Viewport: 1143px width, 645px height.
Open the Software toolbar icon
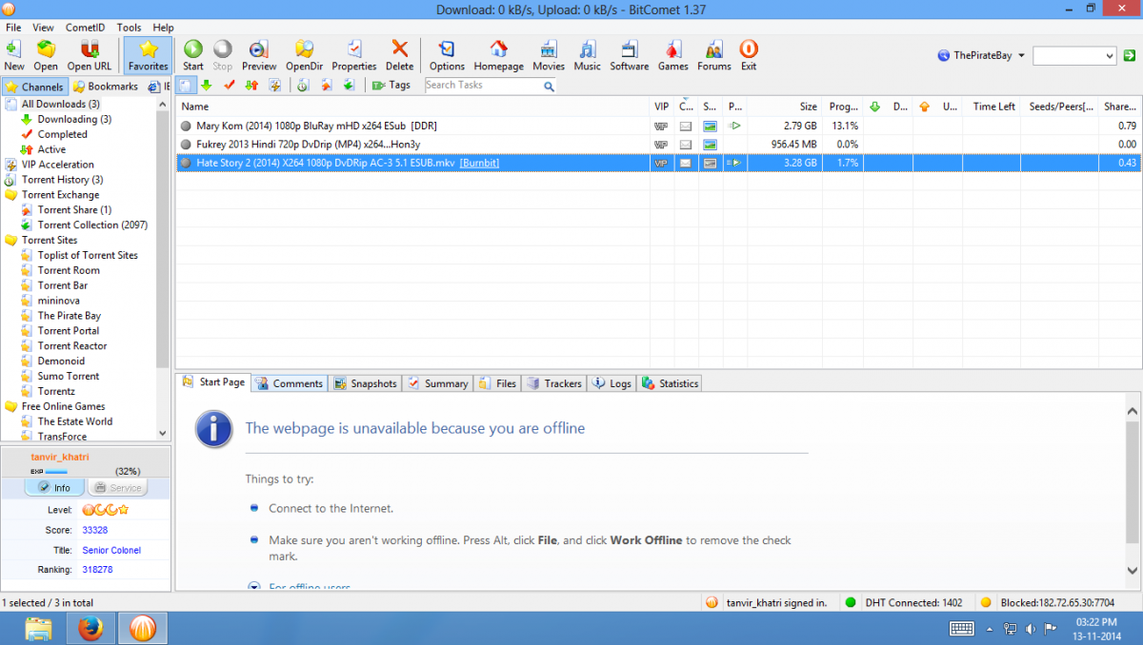pyautogui.click(x=630, y=55)
